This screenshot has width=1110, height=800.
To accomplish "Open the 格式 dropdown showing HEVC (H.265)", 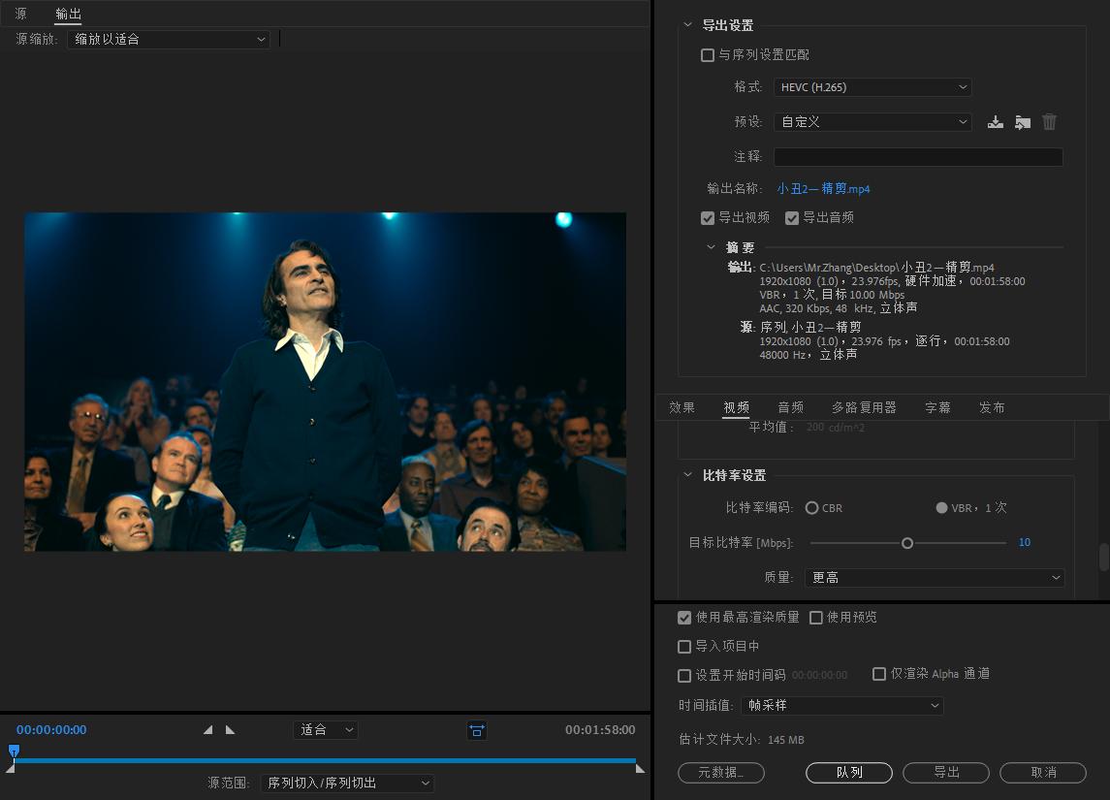I will [871, 86].
